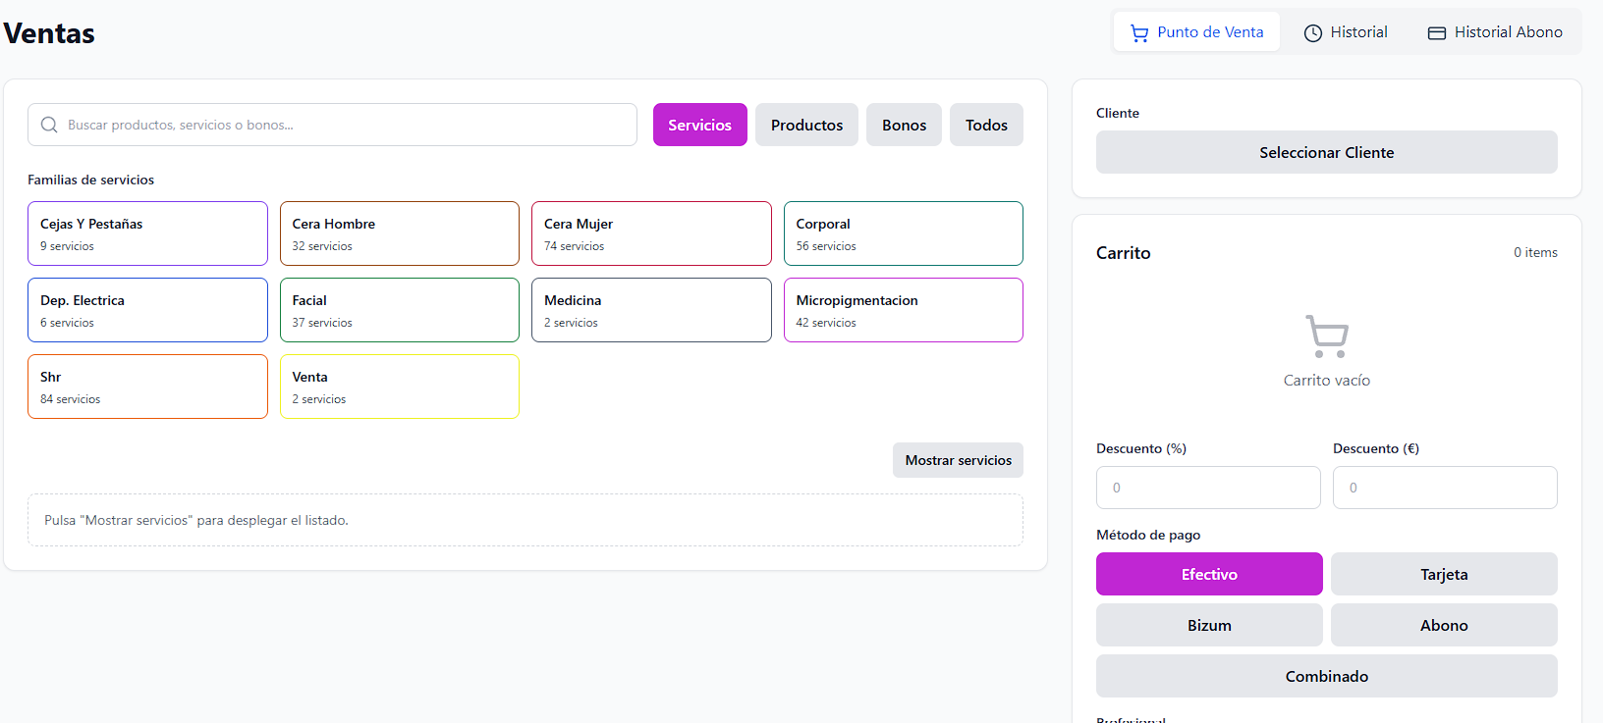Show Todos items filter

pos(986,125)
